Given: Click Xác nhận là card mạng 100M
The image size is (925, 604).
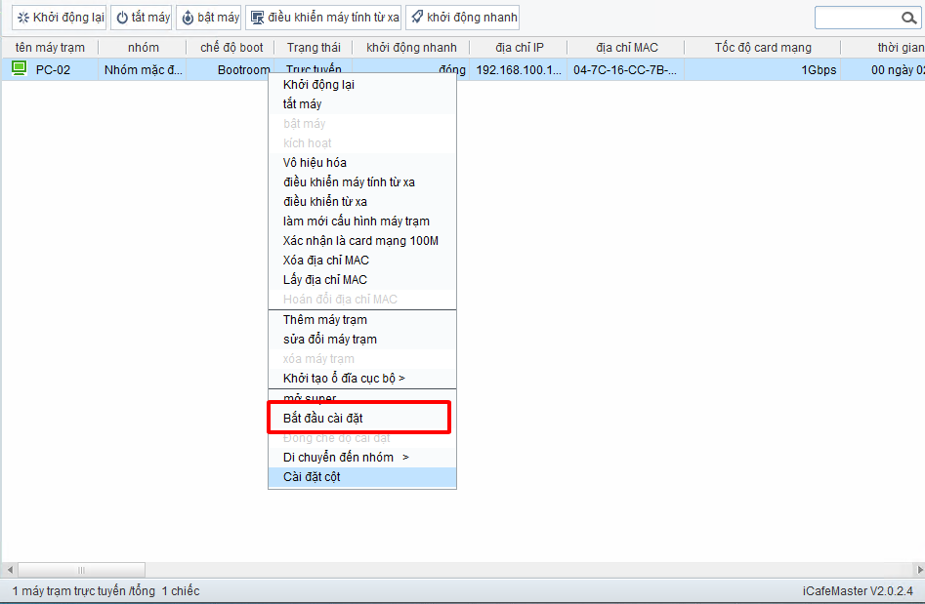Looking at the screenshot, I should pos(360,241).
